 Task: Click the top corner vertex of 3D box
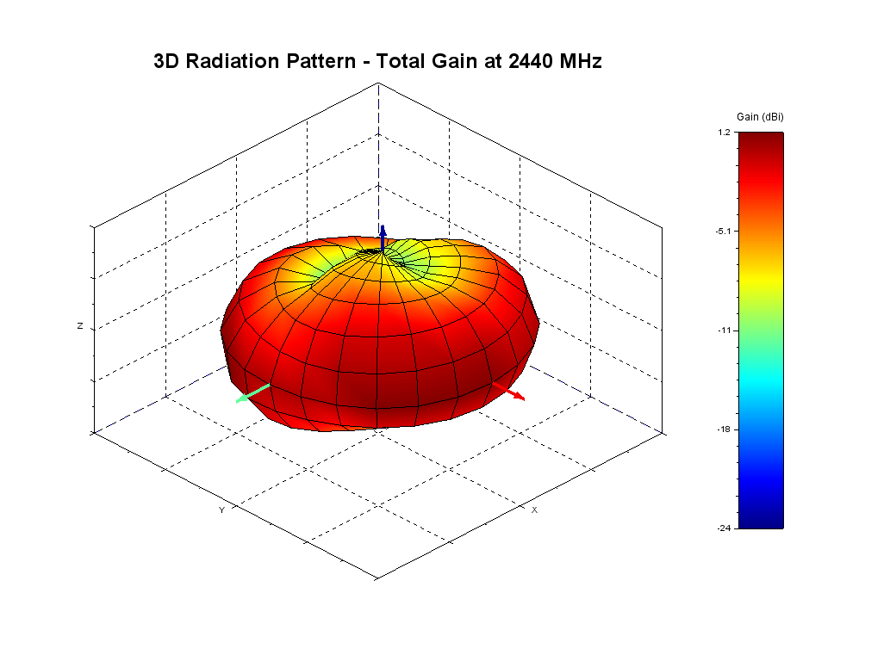(377, 83)
